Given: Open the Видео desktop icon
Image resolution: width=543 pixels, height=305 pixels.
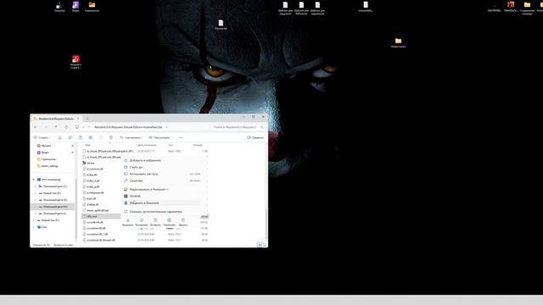Looking at the screenshot, I should 76,7.
